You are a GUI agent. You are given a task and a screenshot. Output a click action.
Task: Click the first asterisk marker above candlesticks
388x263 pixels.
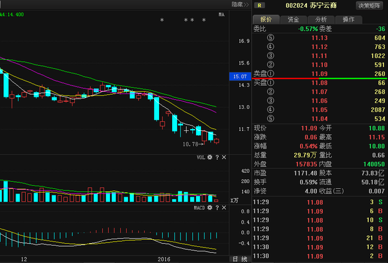(x=162, y=21)
